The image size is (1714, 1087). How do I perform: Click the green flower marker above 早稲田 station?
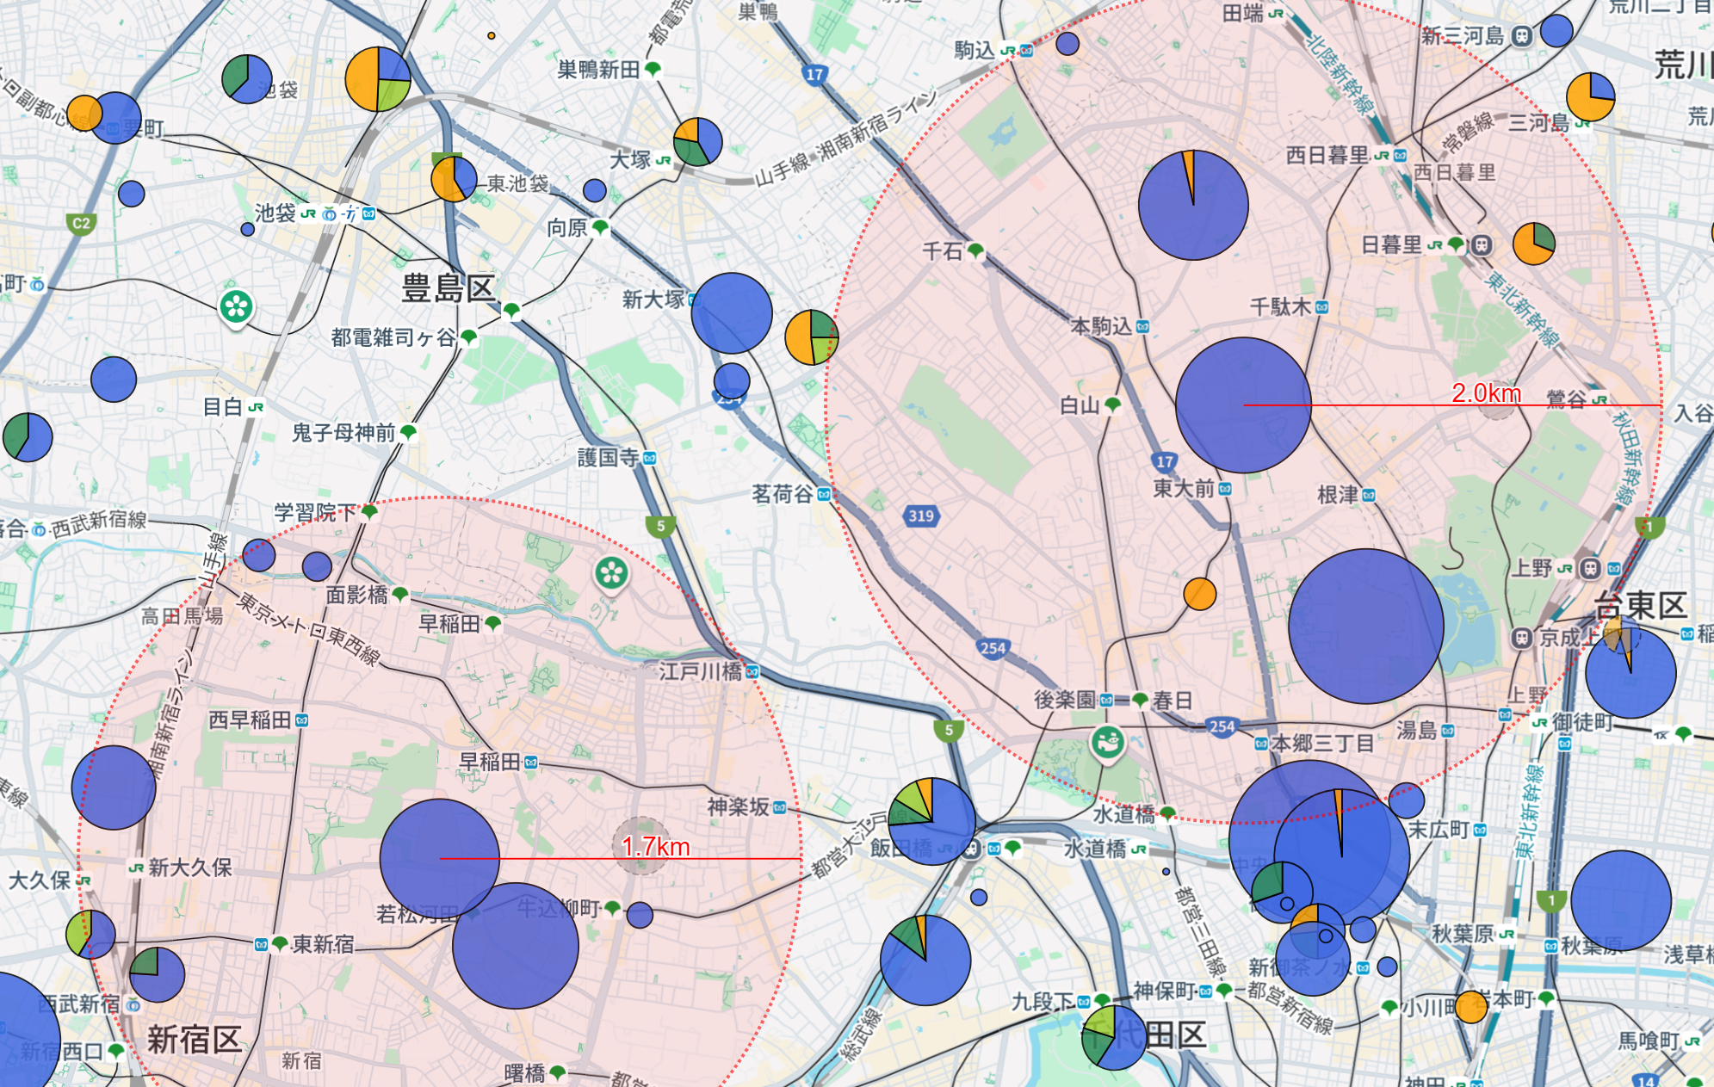pyautogui.click(x=611, y=572)
